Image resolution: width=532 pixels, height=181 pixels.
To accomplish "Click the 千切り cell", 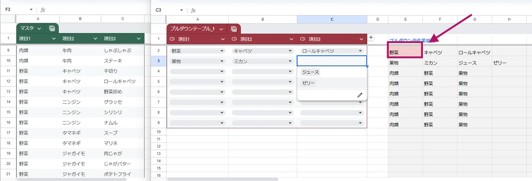I will 123,71.
